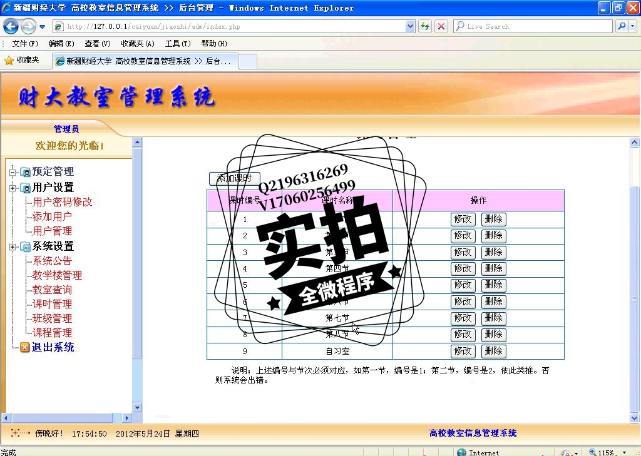The height and width of the screenshot is (456, 641).
Task: Click 删除 in the 自习室 row
Action: point(493,351)
